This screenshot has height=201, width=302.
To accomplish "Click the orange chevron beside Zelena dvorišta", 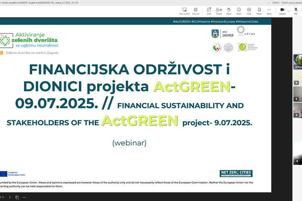I will [2, 53].
